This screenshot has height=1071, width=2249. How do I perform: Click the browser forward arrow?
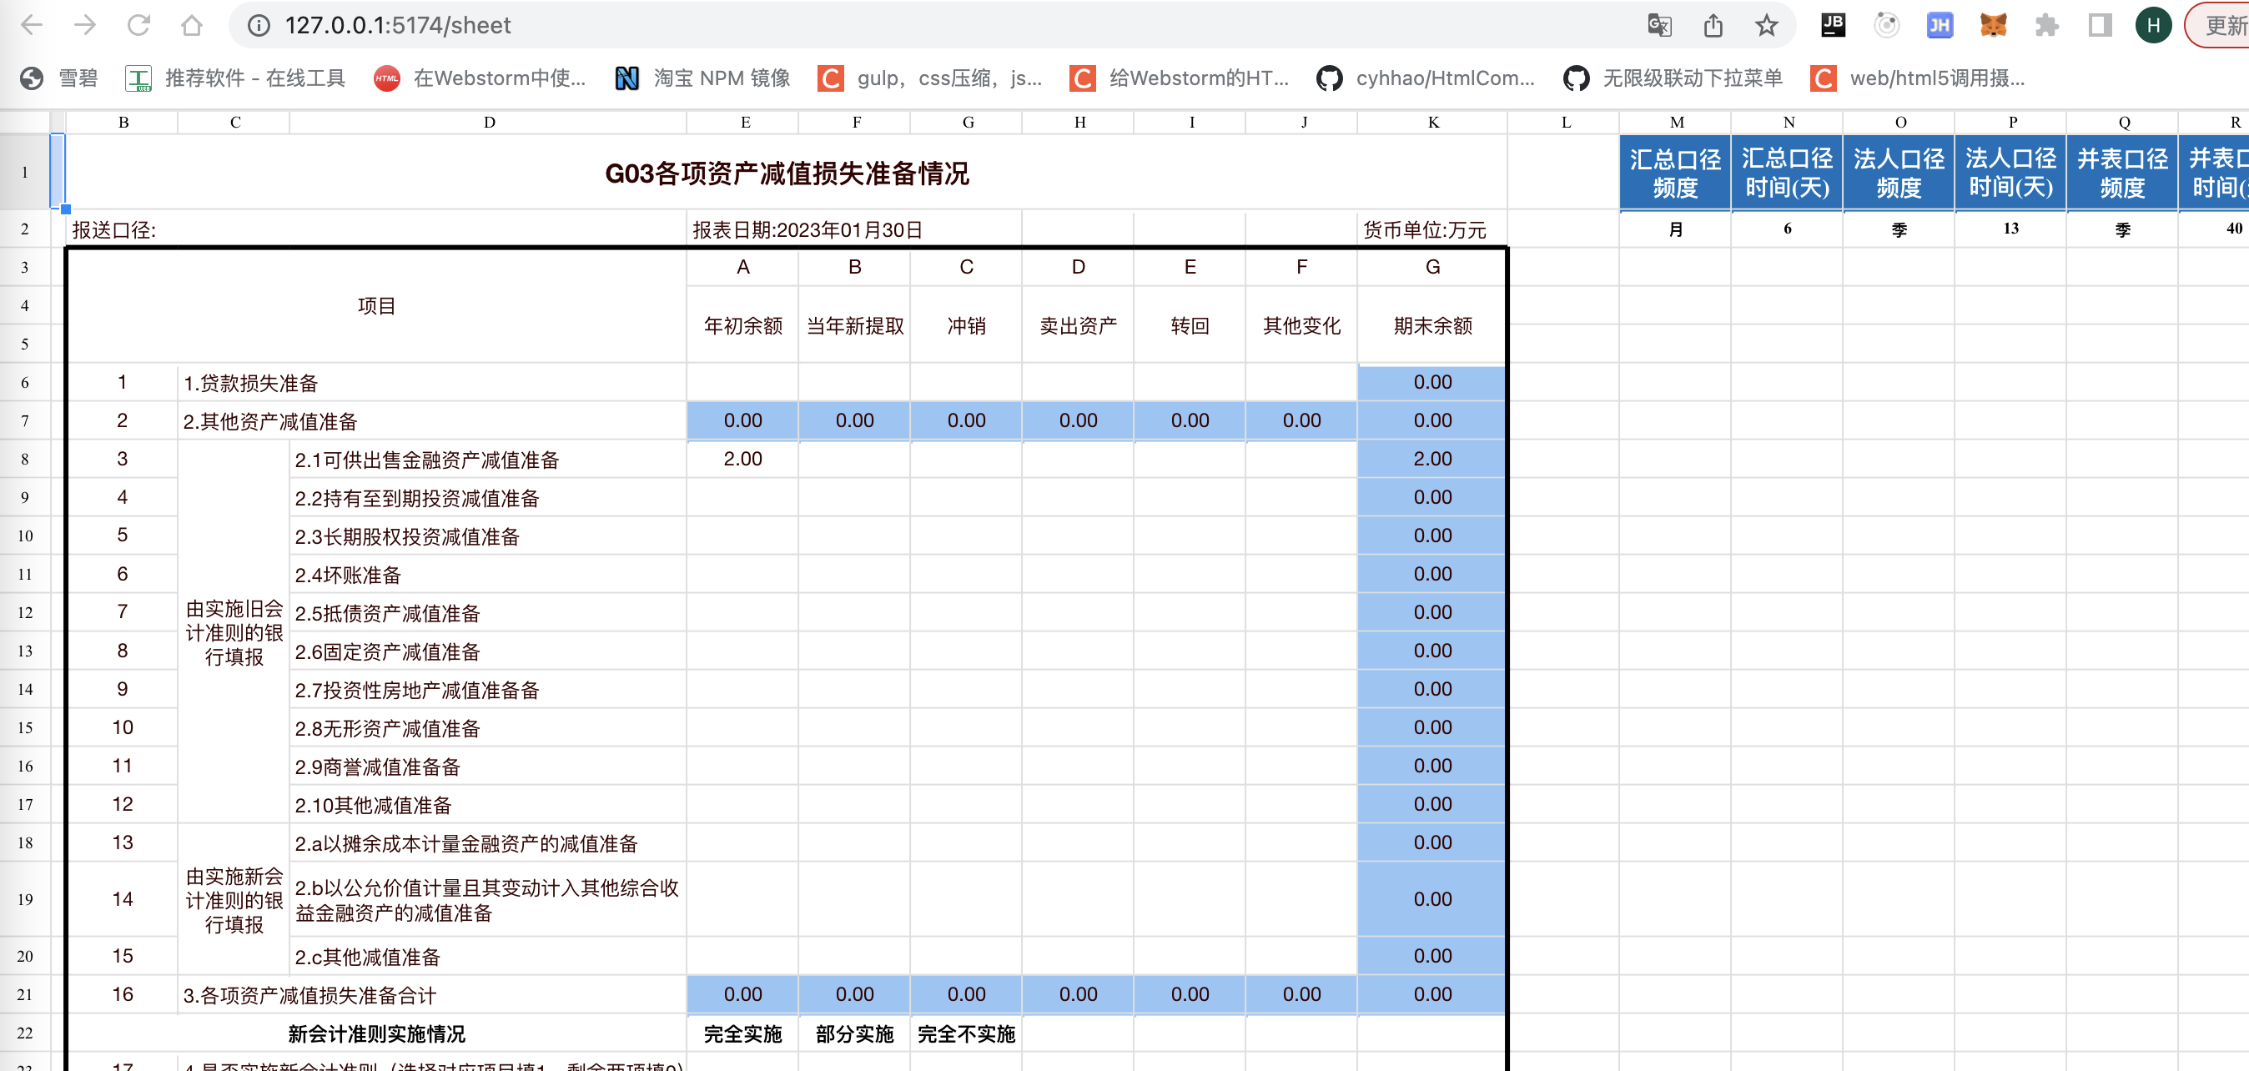click(x=86, y=25)
